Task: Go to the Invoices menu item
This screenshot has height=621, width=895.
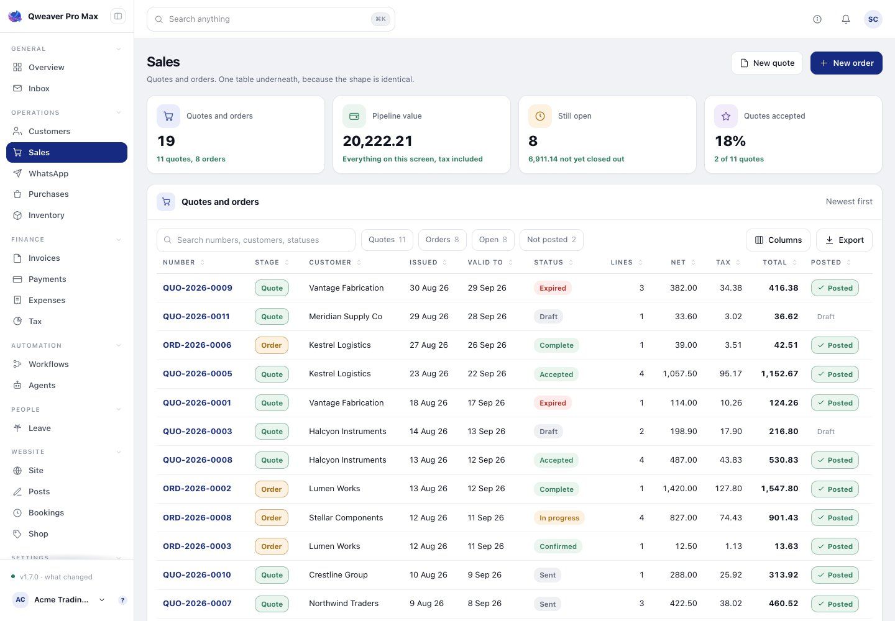Action: [67, 258]
